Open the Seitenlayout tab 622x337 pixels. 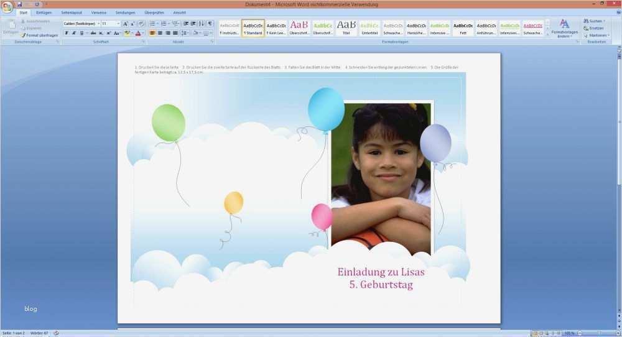[x=72, y=12]
